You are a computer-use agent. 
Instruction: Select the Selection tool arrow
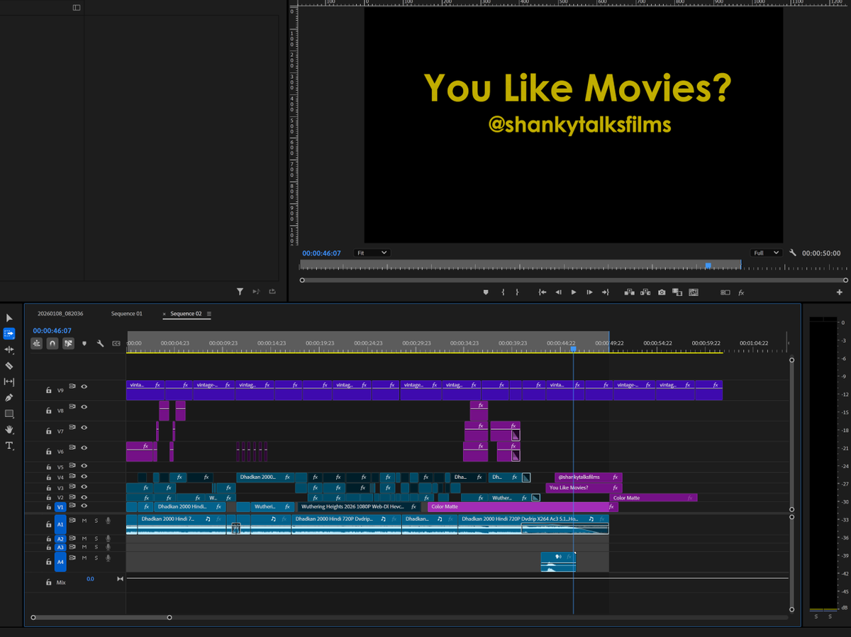(x=9, y=318)
